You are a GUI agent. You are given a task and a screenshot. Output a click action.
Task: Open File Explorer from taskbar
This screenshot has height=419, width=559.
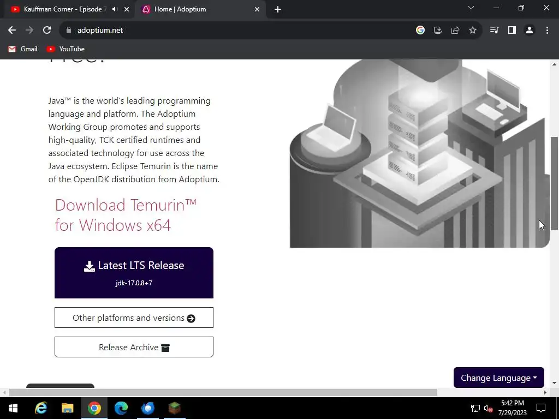(x=67, y=408)
